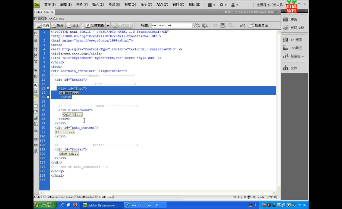This screenshot has height=209, width=342.
Task: Collapse code block at line 13 minus
Action: [x=48, y=88]
